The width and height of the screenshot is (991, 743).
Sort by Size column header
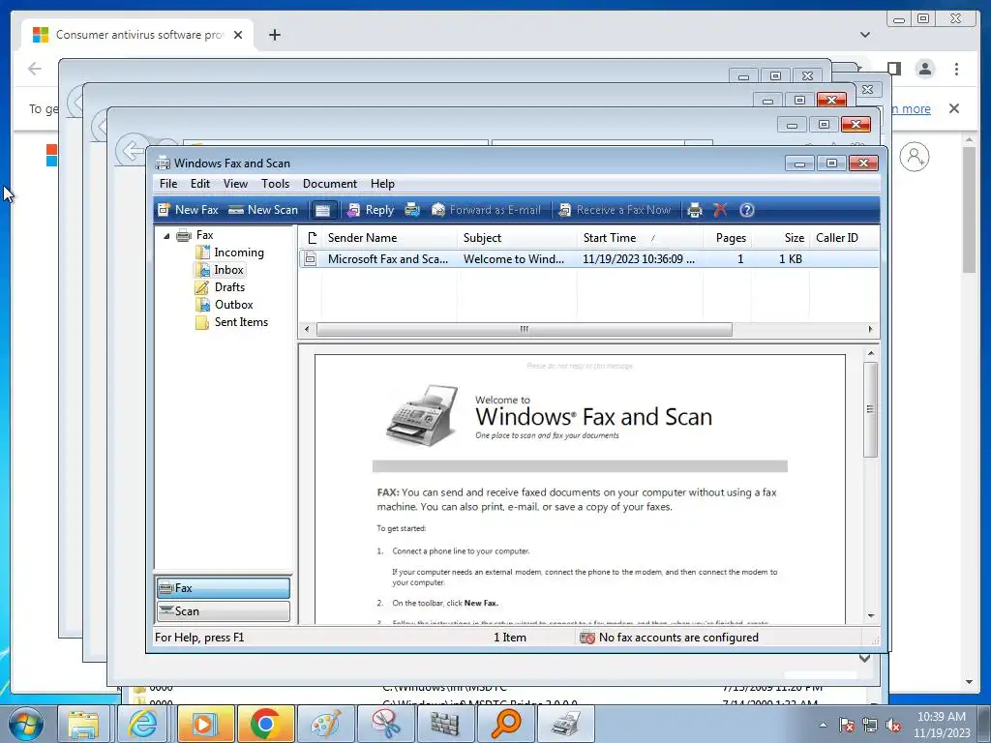click(x=781, y=238)
